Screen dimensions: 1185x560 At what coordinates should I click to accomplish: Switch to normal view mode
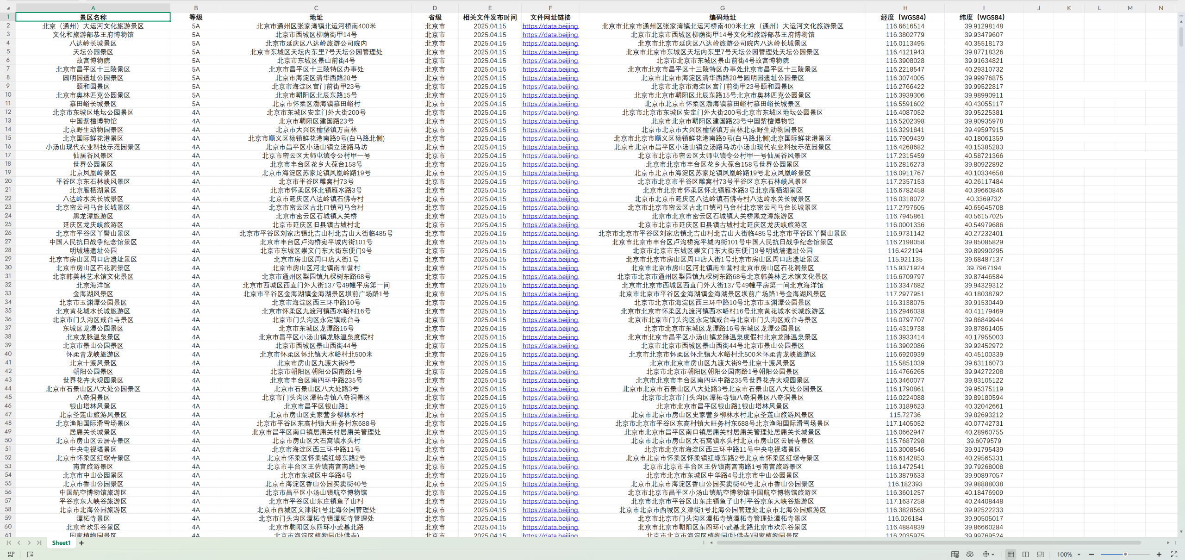tap(1010, 554)
